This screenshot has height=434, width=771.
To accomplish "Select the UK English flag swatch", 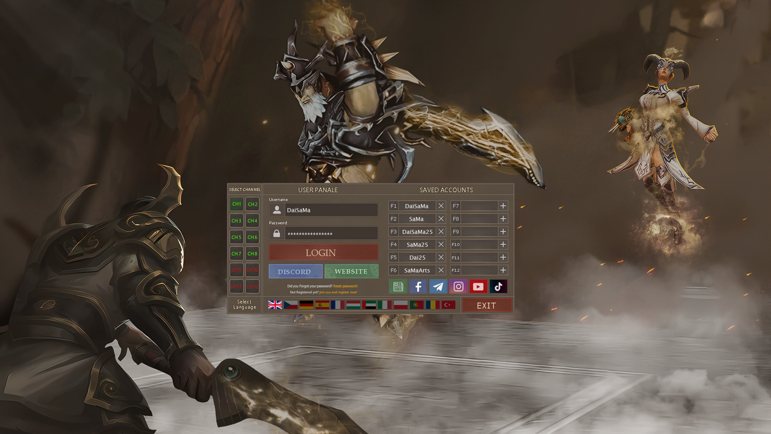I will pos(275,305).
